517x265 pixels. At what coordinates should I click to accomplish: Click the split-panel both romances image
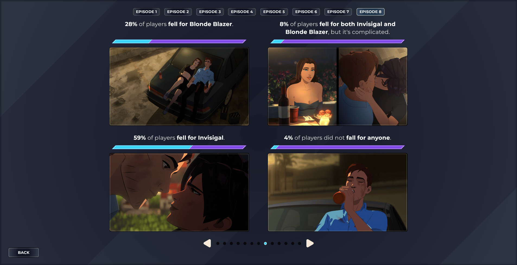[x=337, y=87]
